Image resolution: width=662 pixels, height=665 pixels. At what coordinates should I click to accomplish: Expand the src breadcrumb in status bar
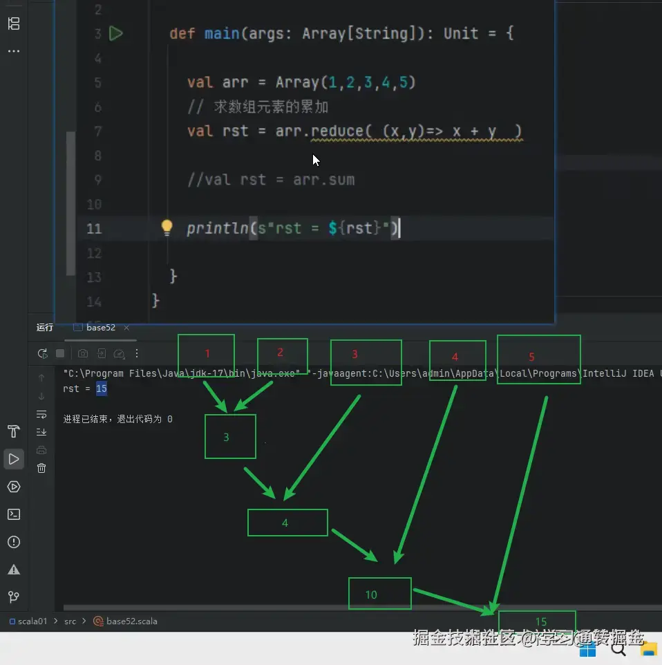coord(70,621)
